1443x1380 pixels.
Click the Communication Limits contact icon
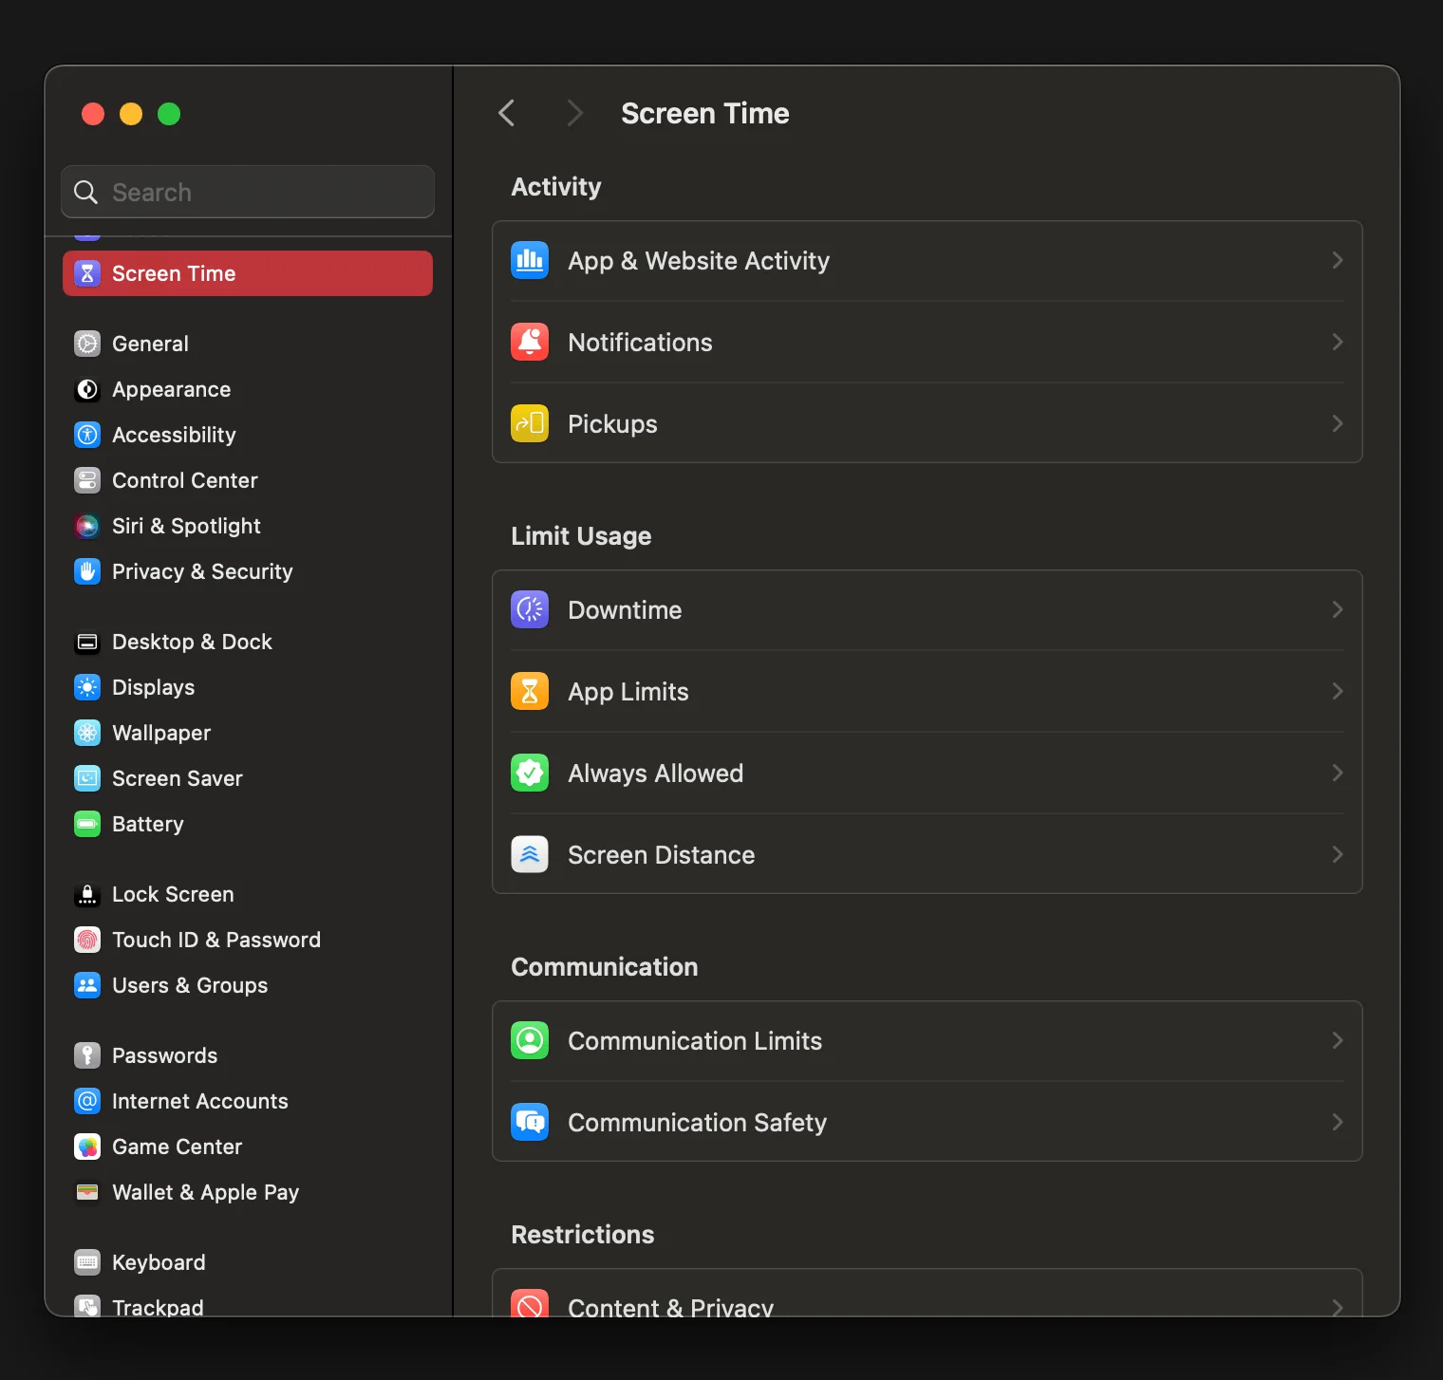tap(530, 1040)
